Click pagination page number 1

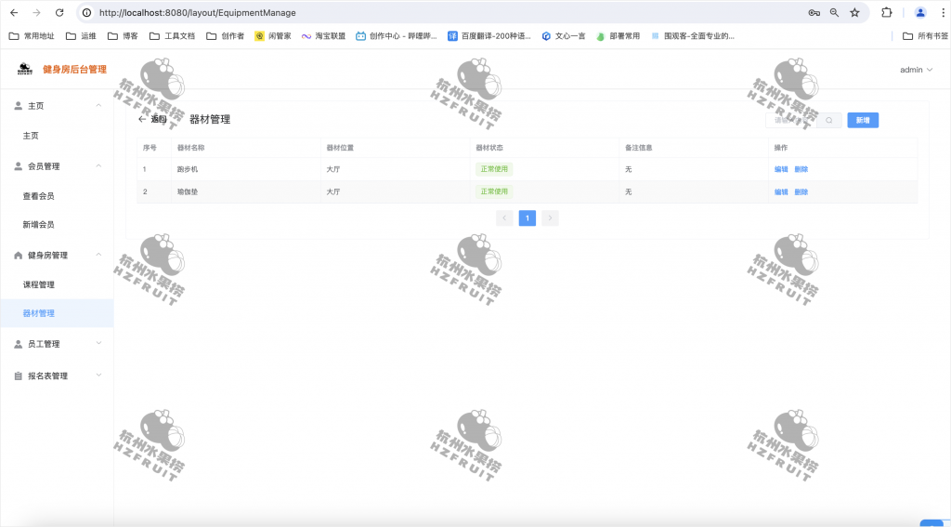(x=528, y=218)
